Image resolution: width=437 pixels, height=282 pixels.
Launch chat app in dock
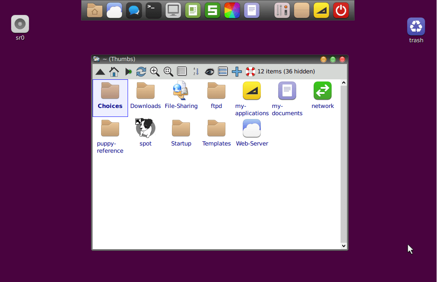click(x=134, y=11)
